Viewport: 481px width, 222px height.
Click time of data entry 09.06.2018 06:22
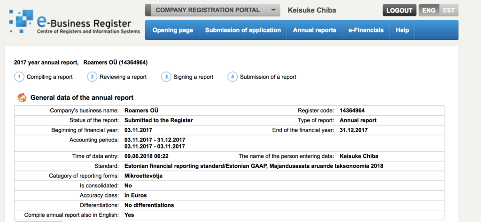click(147, 156)
